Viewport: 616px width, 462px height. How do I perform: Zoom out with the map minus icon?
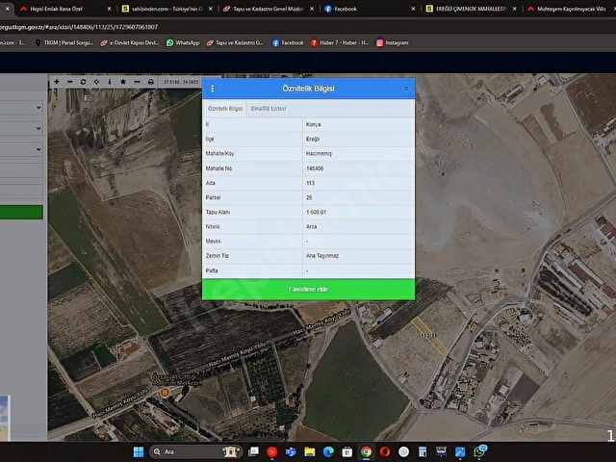[70, 82]
